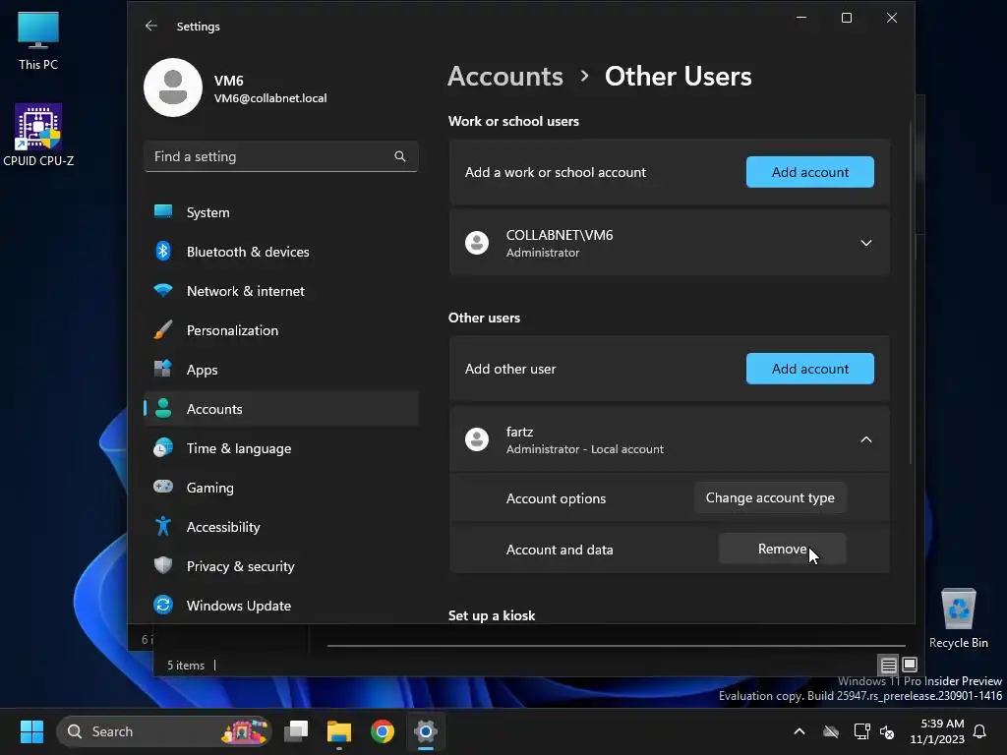
Task: Collapse the fartz account entry
Action: (x=866, y=439)
